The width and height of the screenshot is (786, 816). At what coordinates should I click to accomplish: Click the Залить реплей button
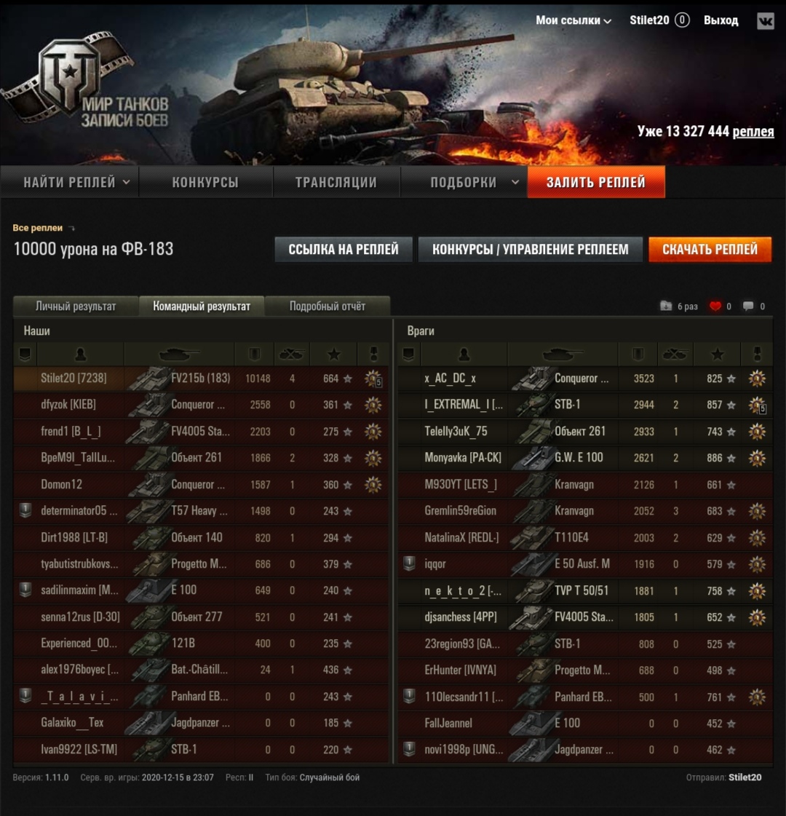pyautogui.click(x=596, y=182)
